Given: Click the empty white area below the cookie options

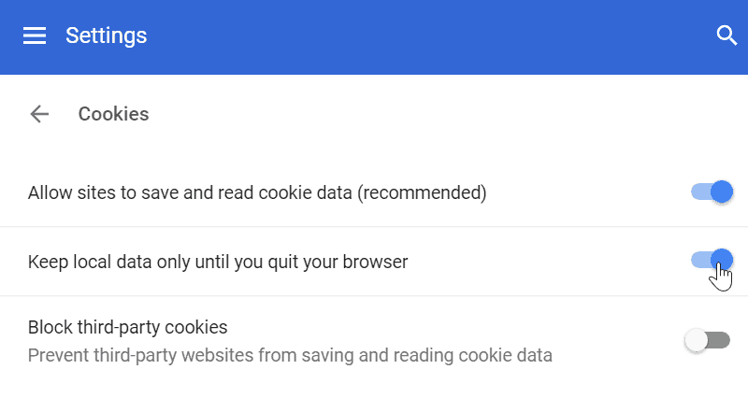Looking at the screenshot, I should click(374, 385).
